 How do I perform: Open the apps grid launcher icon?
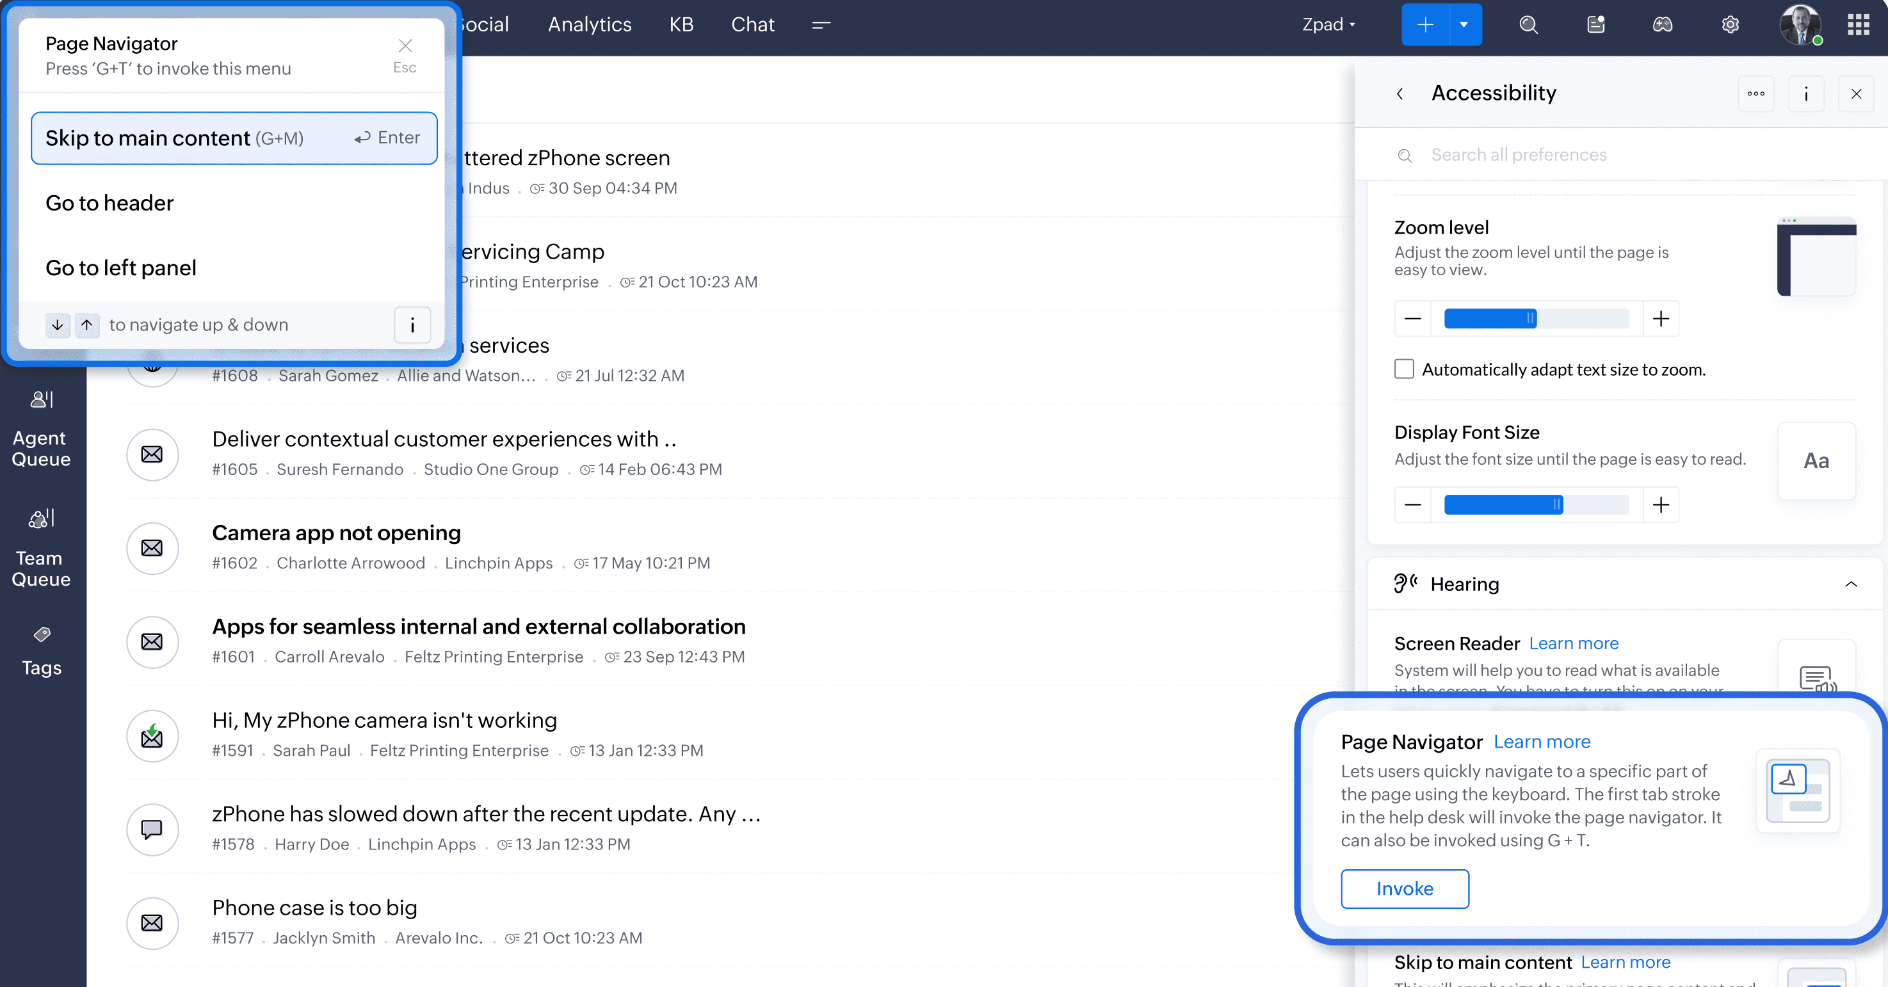(1858, 25)
